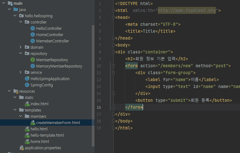Fold the html tag on line 2
The height and width of the screenshot is (153, 240).
tap(113, 11)
